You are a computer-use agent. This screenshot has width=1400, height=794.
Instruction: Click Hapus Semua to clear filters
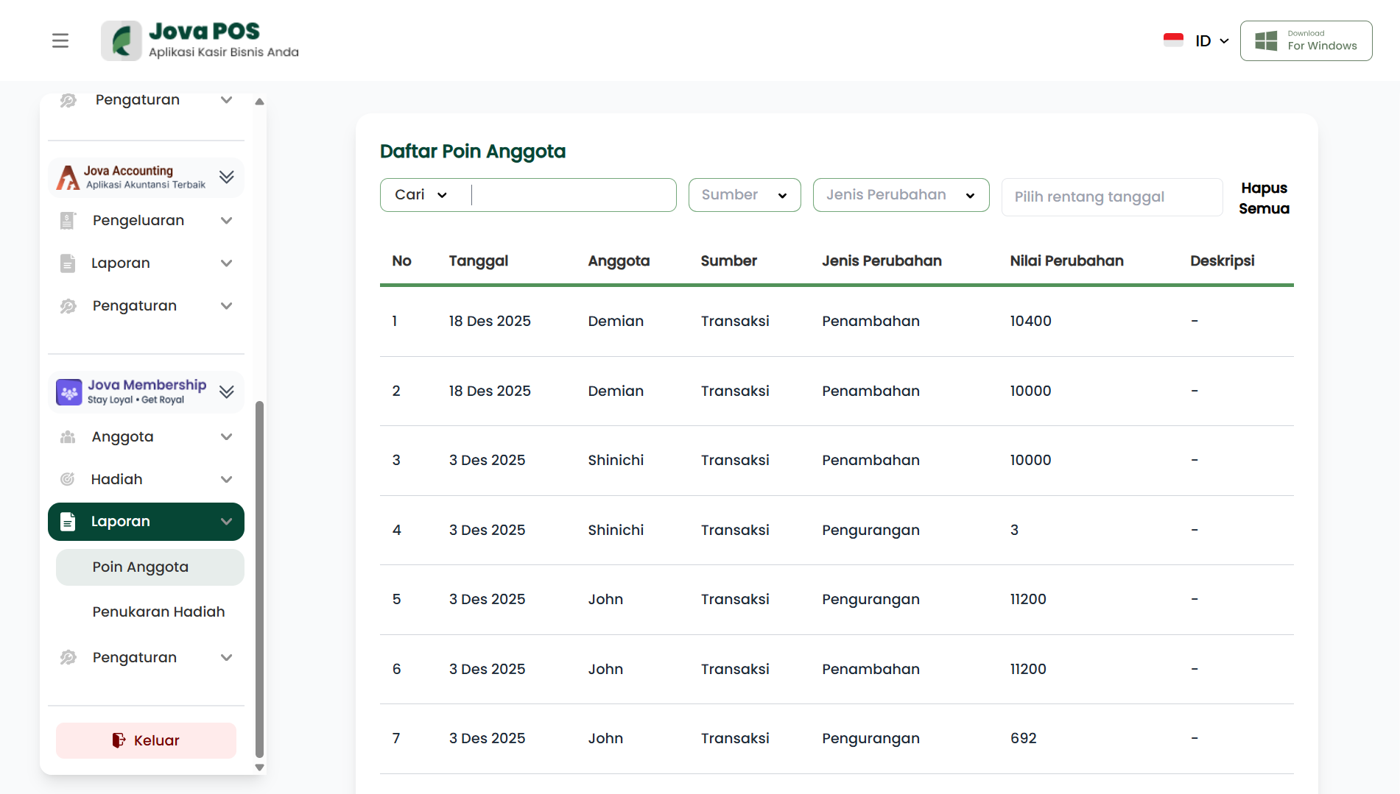pos(1264,198)
